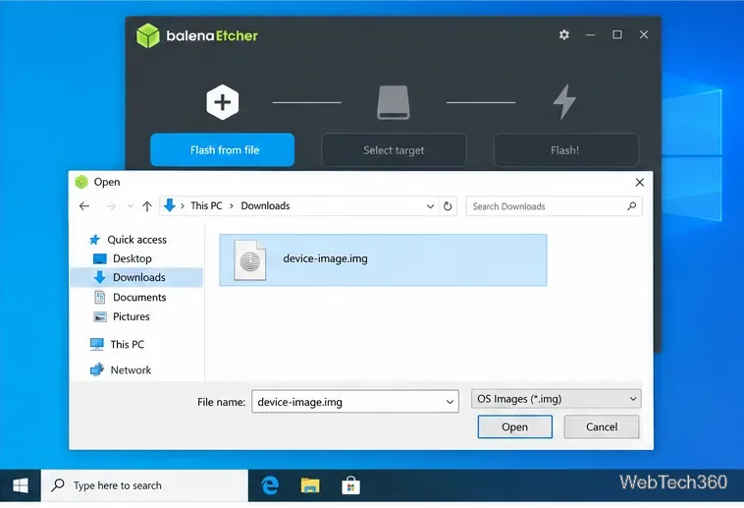Select Downloads in navigation pane
Viewport: 744px width, 508px height.
click(x=137, y=277)
